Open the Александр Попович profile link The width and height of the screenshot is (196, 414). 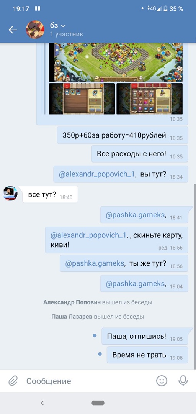click(72, 302)
